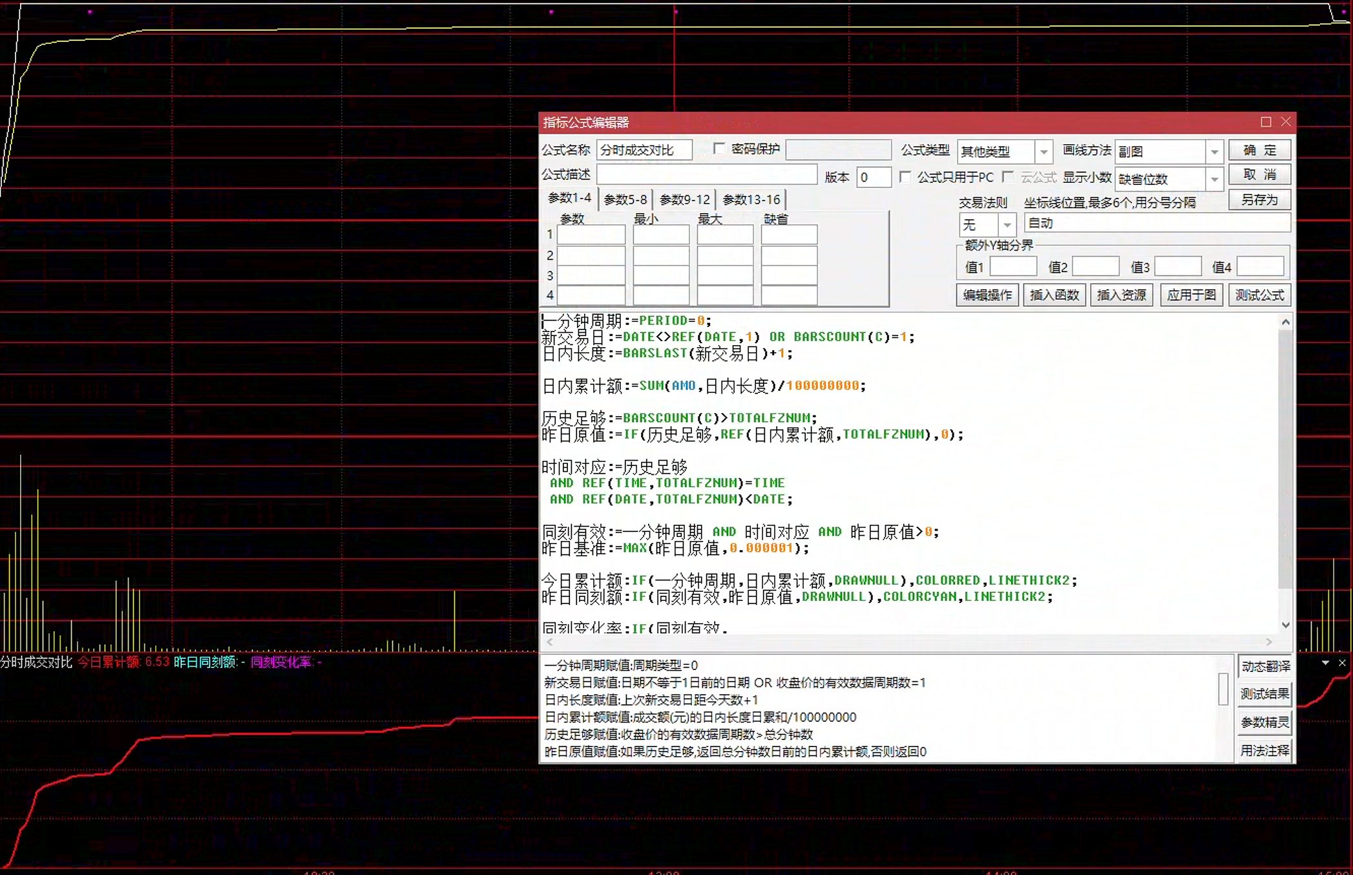Click the 坐标线位置 input field
1353x875 pixels.
(1157, 223)
